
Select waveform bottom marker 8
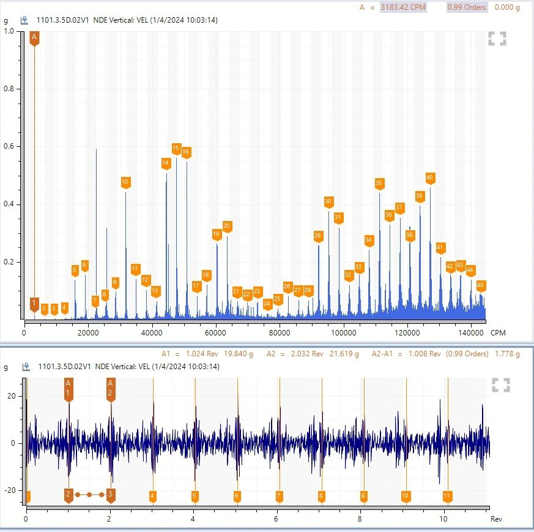click(321, 496)
